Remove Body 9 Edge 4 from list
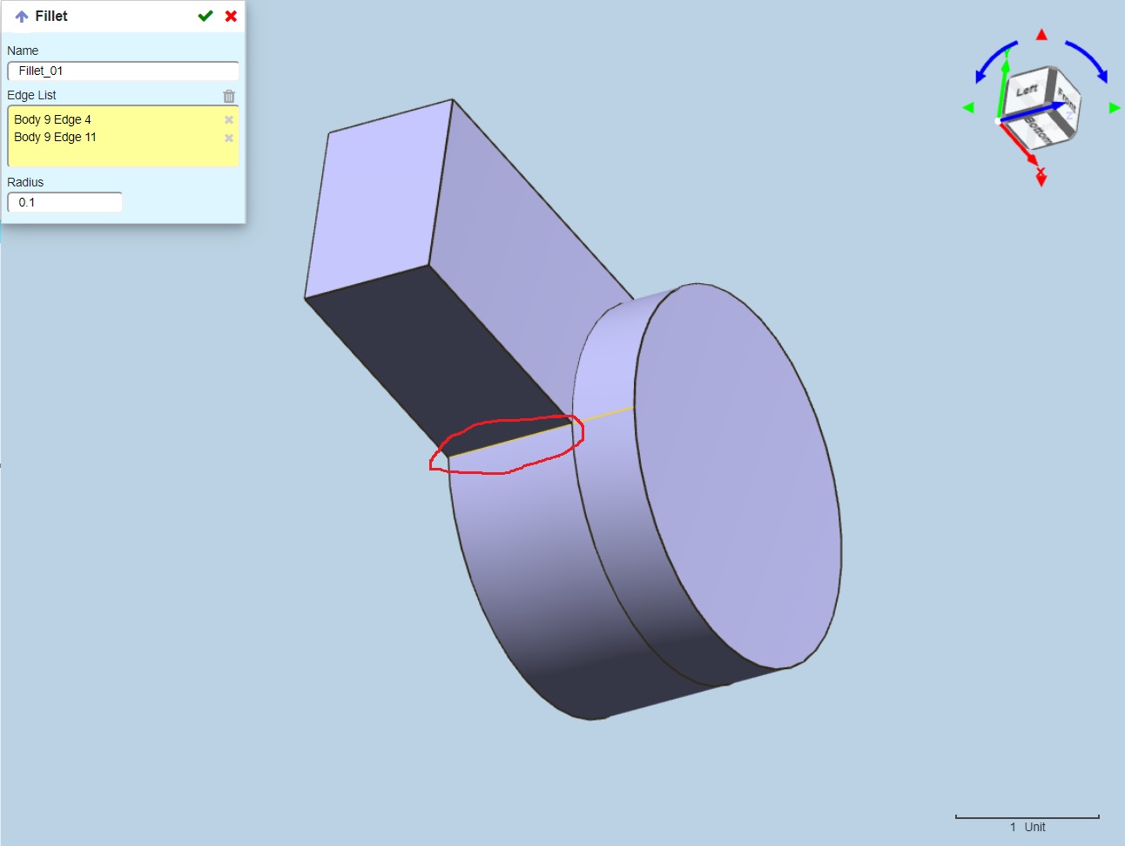1125x846 pixels. click(229, 120)
